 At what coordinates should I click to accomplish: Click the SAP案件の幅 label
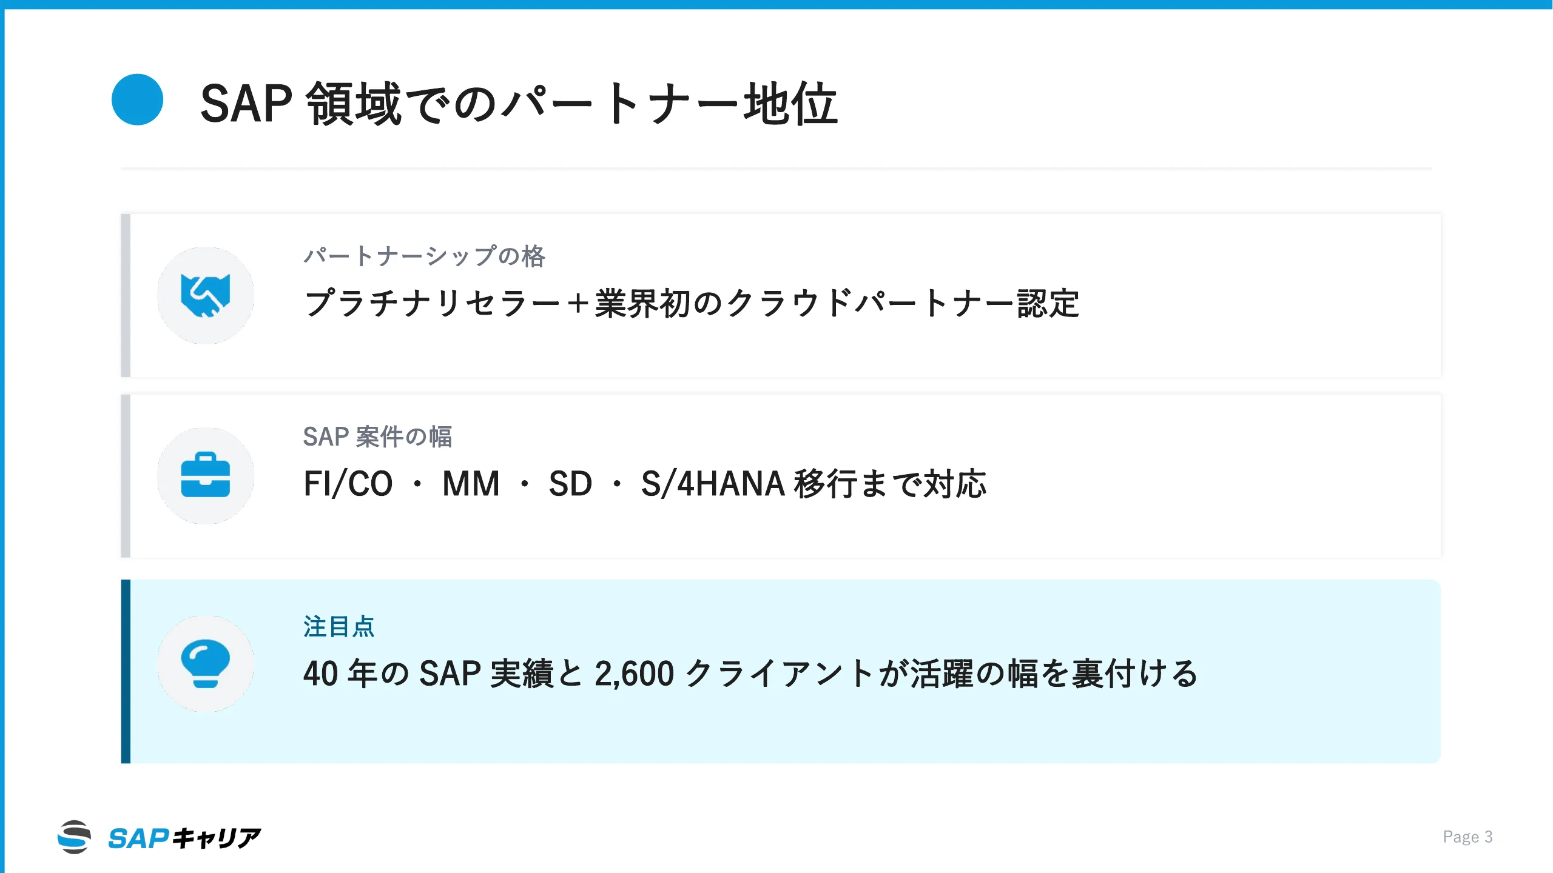pos(377,436)
